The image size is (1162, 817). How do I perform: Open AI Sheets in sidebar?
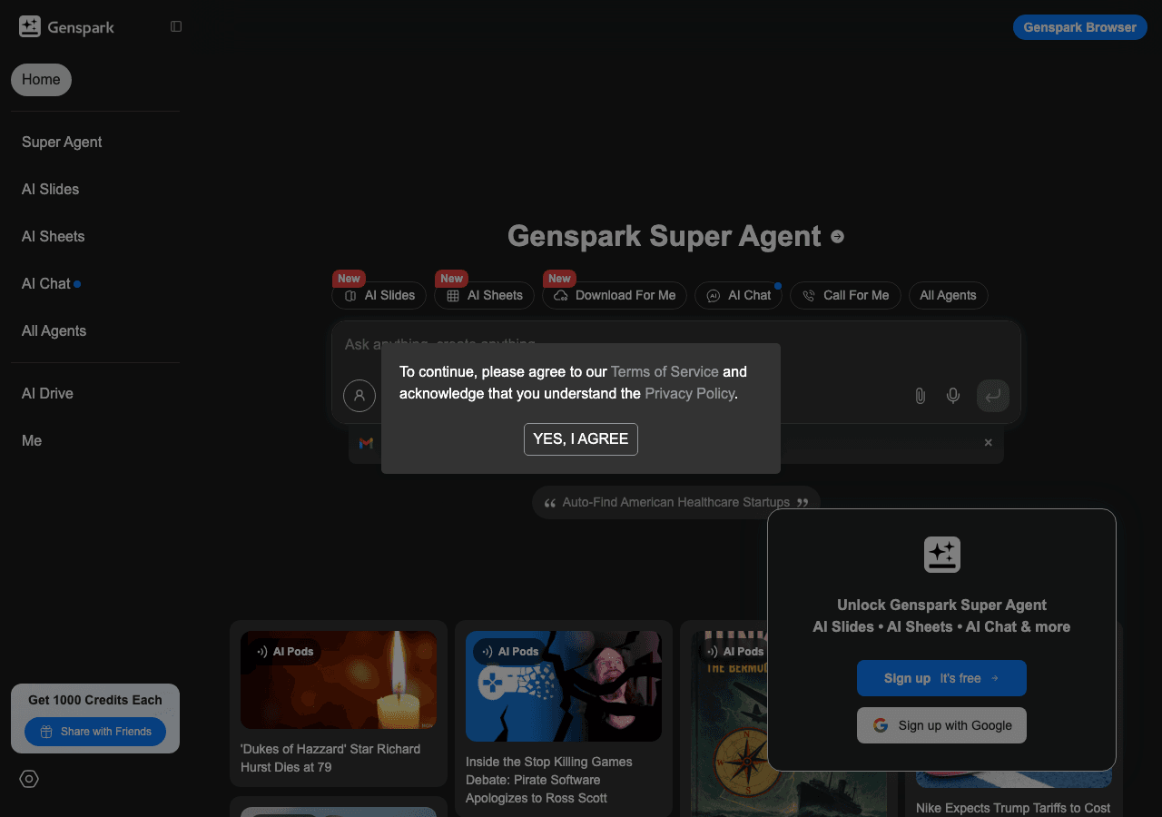(x=53, y=236)
